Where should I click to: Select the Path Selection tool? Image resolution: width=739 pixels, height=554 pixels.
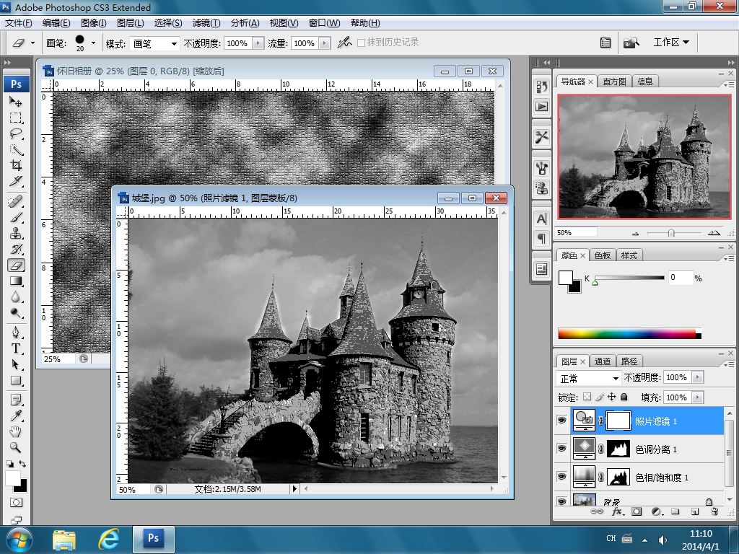click(16, 364)
